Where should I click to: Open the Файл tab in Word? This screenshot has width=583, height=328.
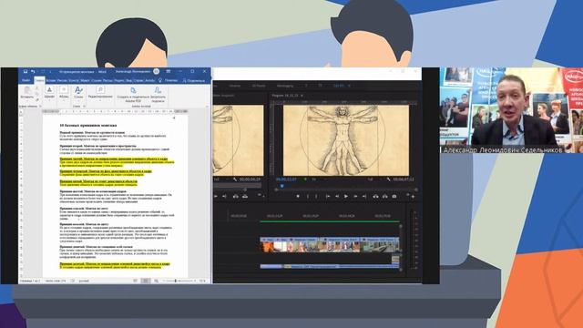pyautogui.click(x=26, y=80)
